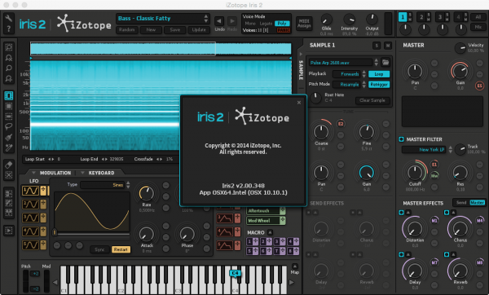Select the eraser tool in sidebar
489x295 pixels.
click(9, 165)
